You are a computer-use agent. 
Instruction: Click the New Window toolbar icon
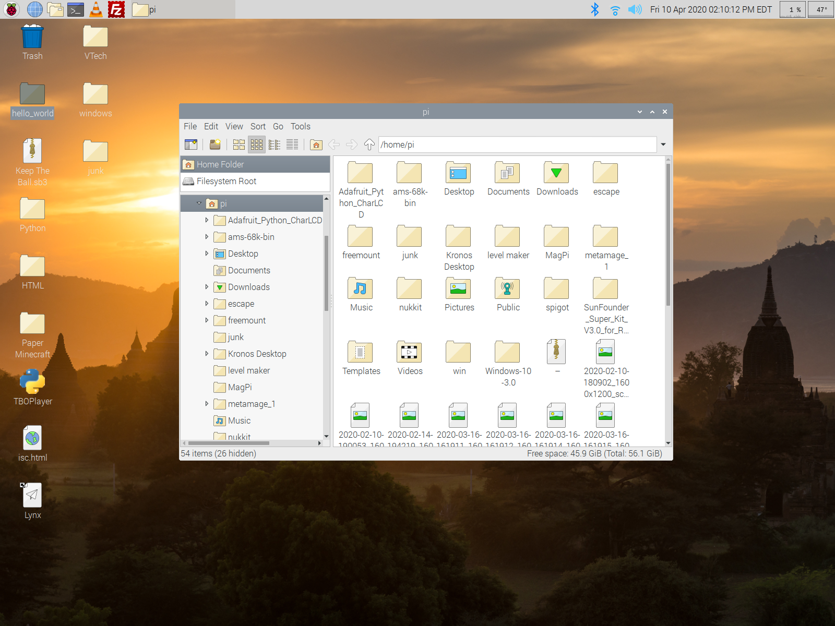191,145
